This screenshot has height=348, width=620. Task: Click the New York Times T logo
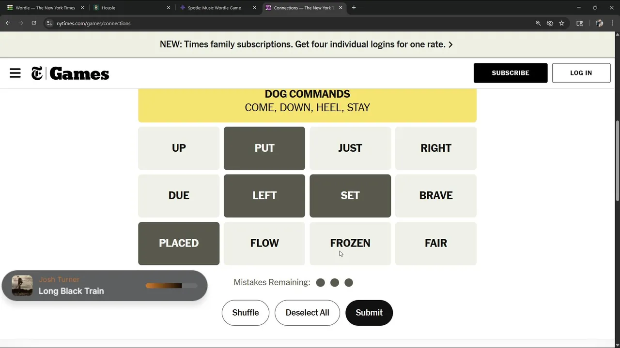pos(37,73)
